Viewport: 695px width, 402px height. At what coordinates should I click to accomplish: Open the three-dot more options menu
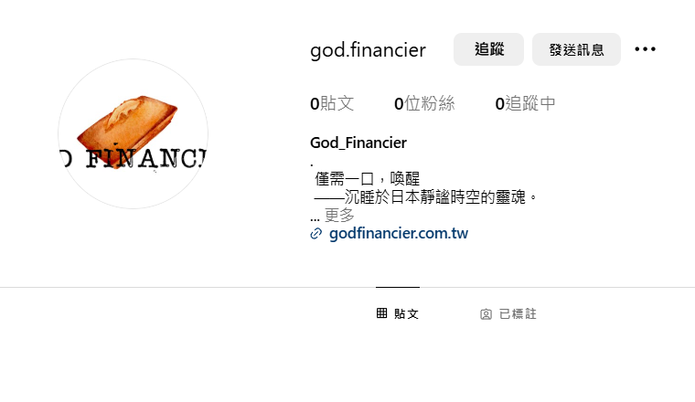pos(645,49)
